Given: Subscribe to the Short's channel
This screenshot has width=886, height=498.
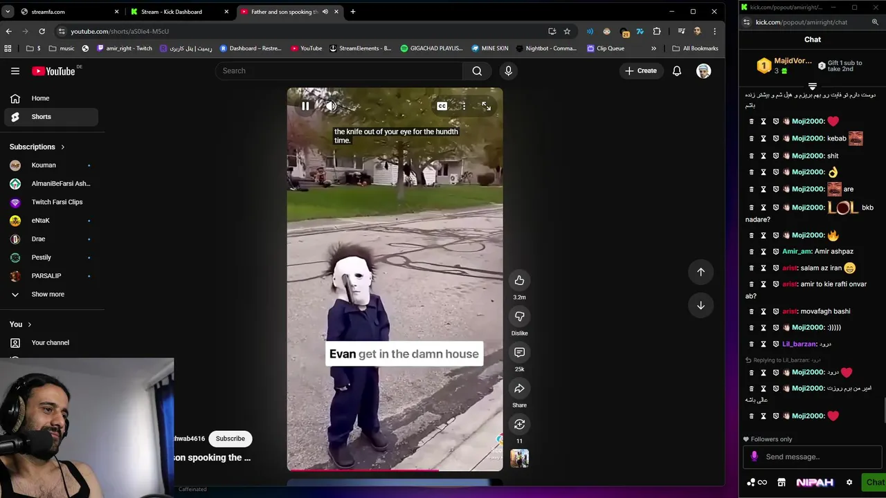Looking at the screenshot, I should [x=230, y=439].
